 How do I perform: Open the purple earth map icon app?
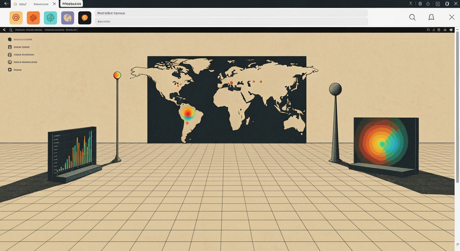click(68, 18)
